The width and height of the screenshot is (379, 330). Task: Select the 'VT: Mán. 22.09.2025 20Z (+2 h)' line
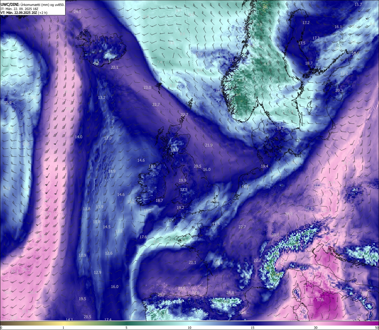[x=24, y=13]
